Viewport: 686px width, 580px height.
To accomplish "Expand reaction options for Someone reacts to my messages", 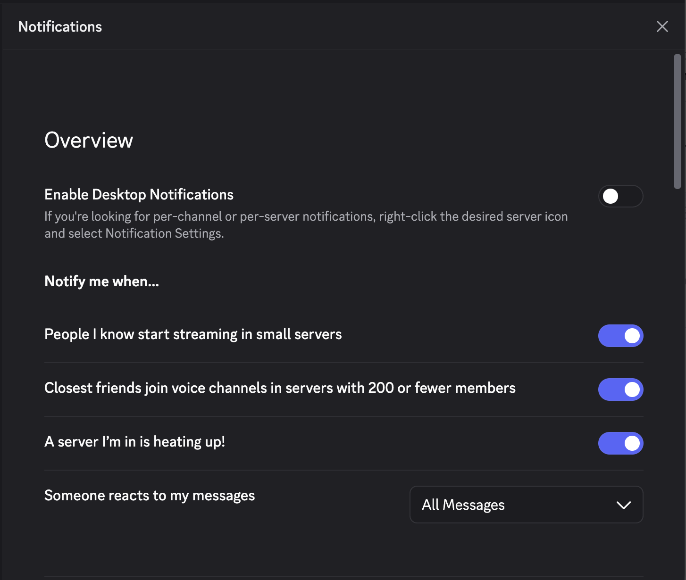I will 526,505.
